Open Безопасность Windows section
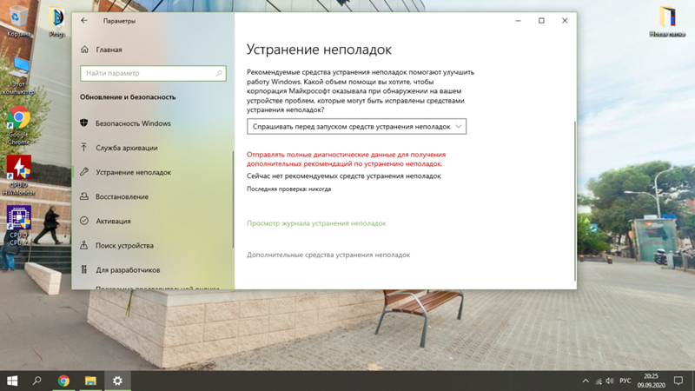 pyautogui.click(x=133, y=123)
